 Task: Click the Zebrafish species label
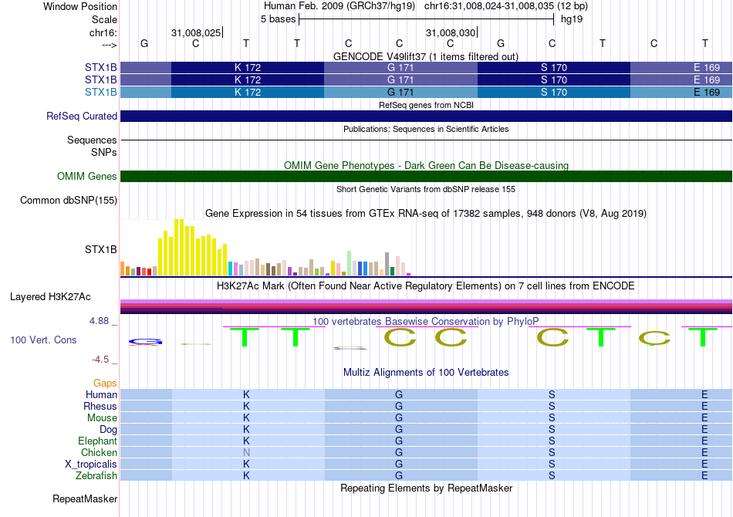tap(96, 476)
